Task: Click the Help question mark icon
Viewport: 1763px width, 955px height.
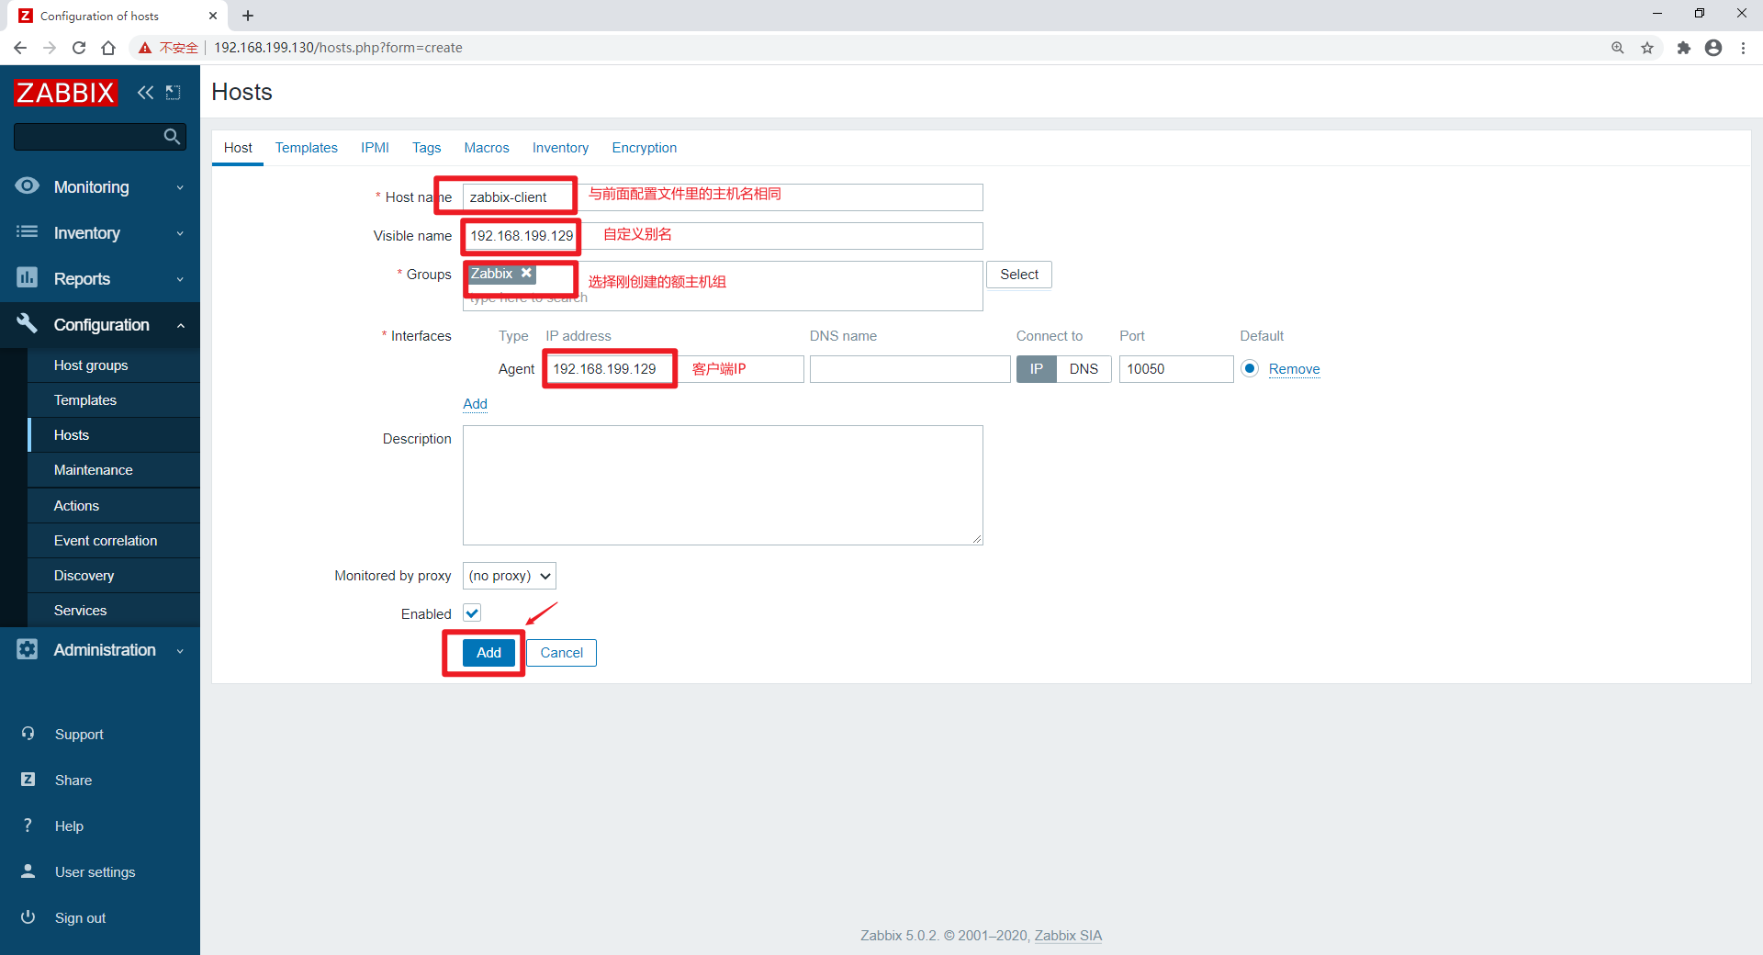Action: pos(28,826)
